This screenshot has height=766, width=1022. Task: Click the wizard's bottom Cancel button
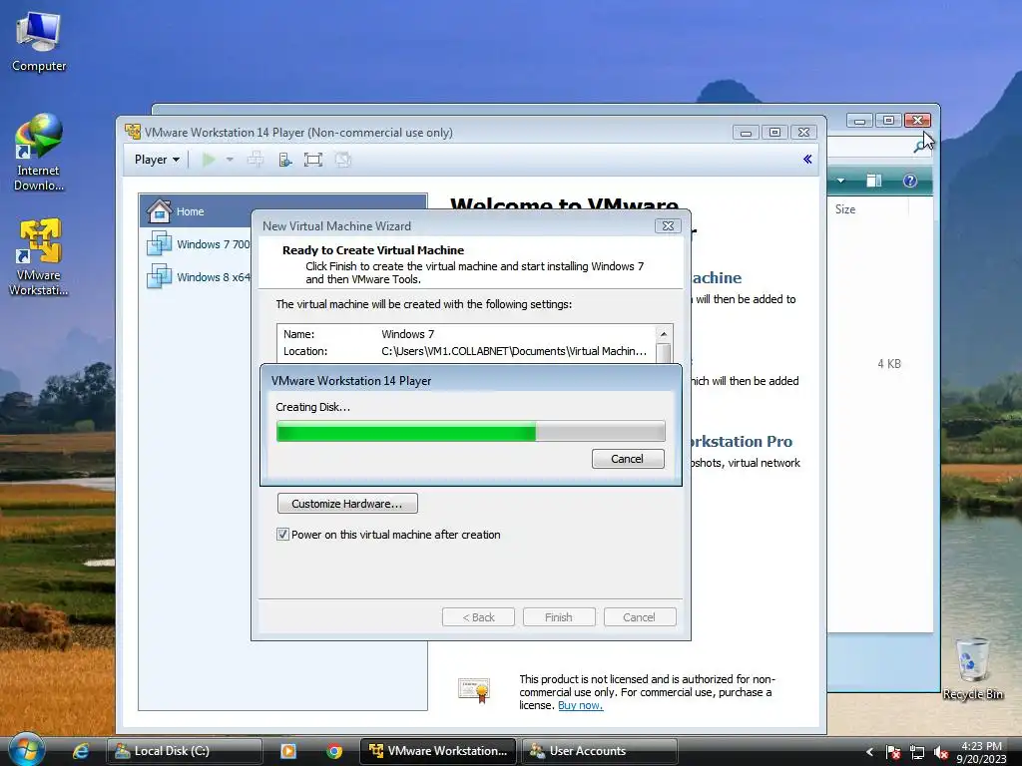tap(640, 616)
